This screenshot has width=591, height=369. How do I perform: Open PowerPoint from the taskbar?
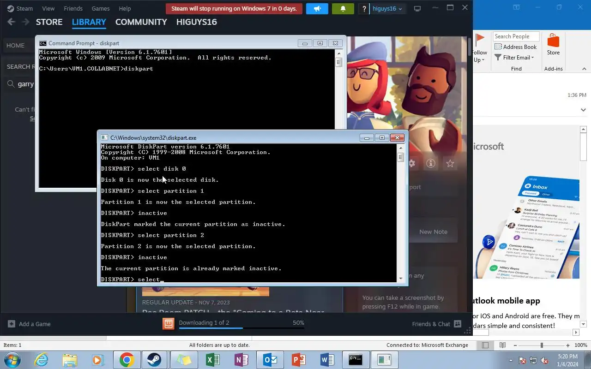pos(298,360)
